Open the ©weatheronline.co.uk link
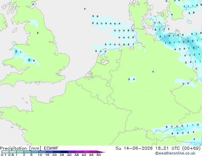 175,153
